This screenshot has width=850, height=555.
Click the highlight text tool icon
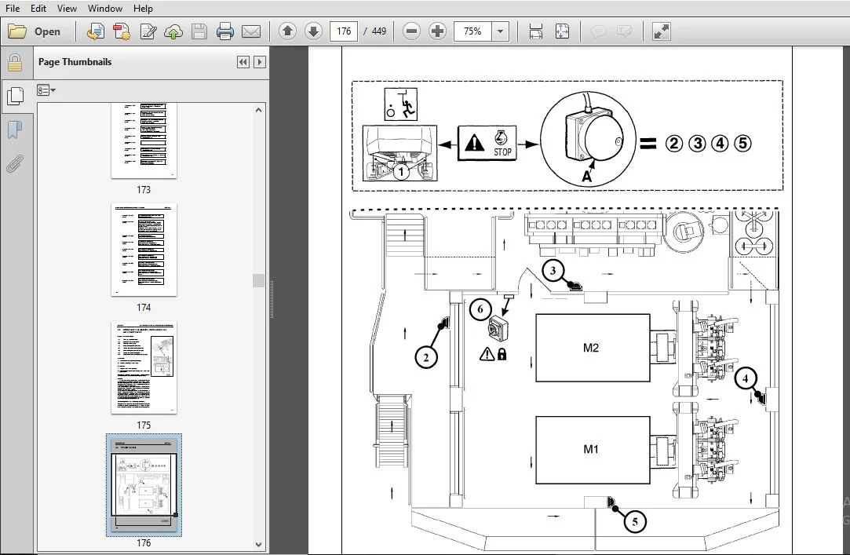(x=625, y=31)
